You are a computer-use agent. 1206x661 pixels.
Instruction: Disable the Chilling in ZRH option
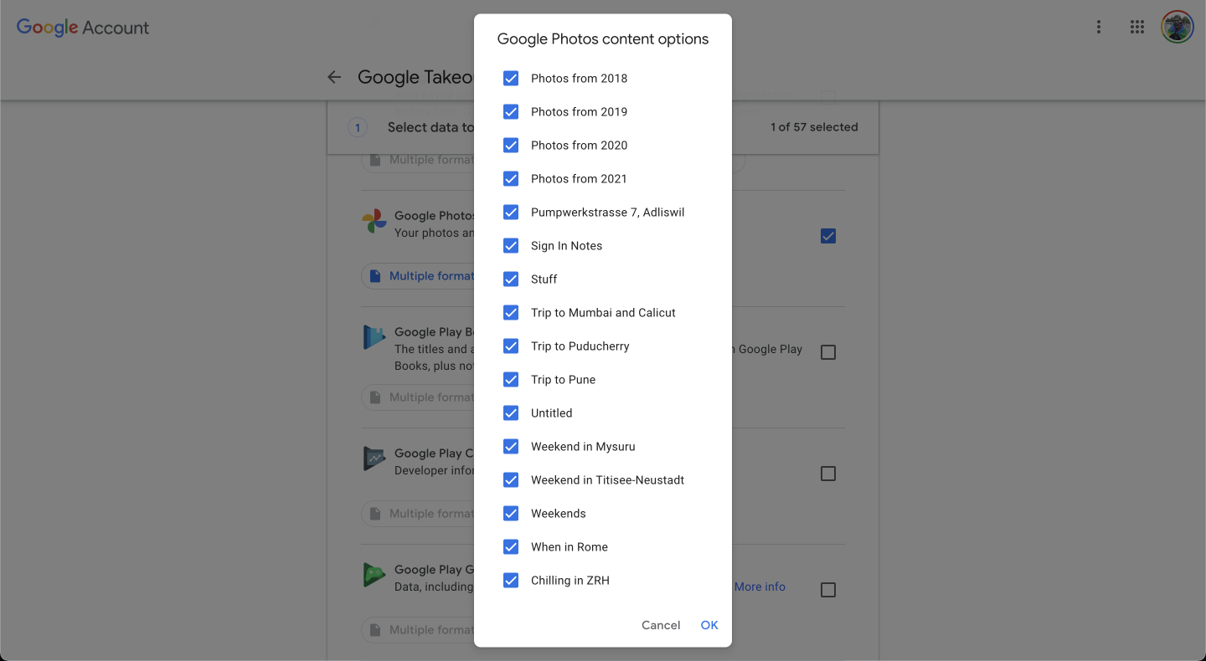511,580
